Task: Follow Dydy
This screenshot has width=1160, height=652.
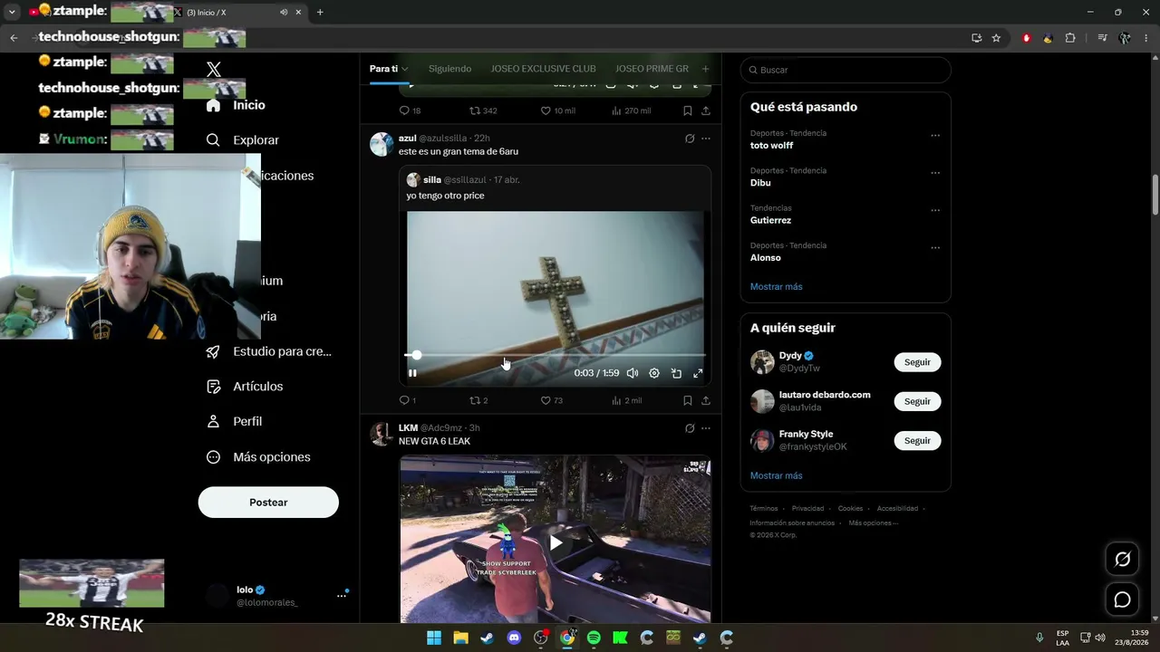Action: pyautogui.click(x=917, y=362)
